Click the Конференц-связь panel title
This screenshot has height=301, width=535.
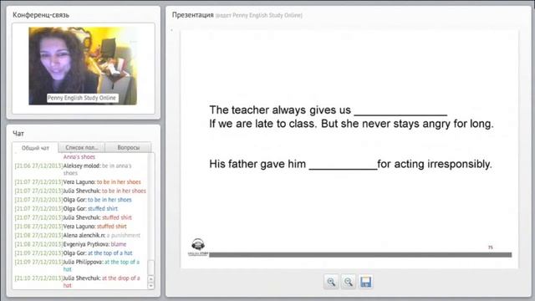click(41, 15)
